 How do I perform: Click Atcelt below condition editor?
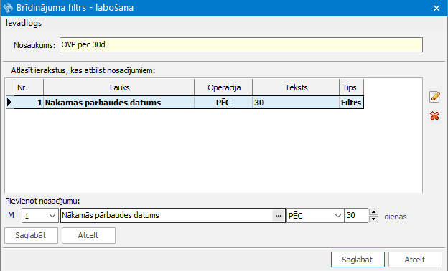coord(88,235)
